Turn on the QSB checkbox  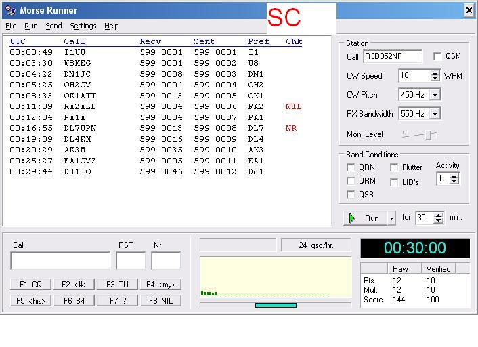pyautogui.click(x=351, y=195)
